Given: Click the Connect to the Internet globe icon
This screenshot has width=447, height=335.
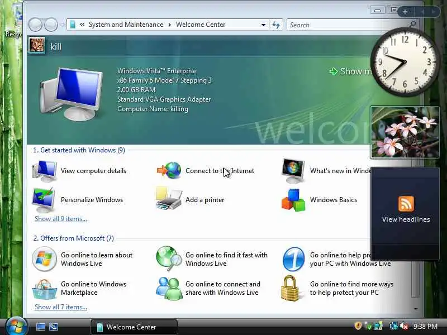Looking at the screenshot, I should point(169,170).
